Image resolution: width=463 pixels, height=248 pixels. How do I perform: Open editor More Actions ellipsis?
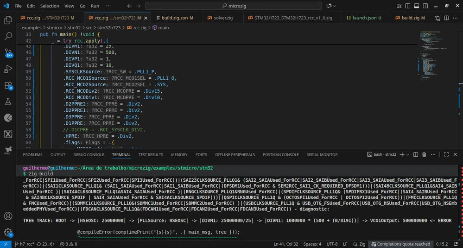click(x=455, y=18)
